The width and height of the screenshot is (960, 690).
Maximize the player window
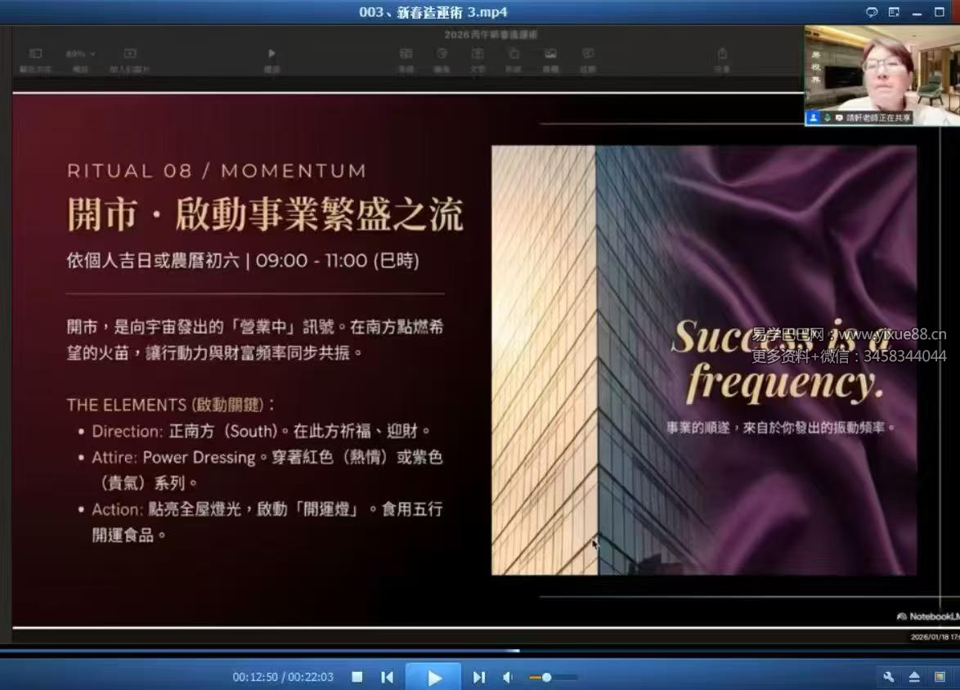(x=940, y=12)
